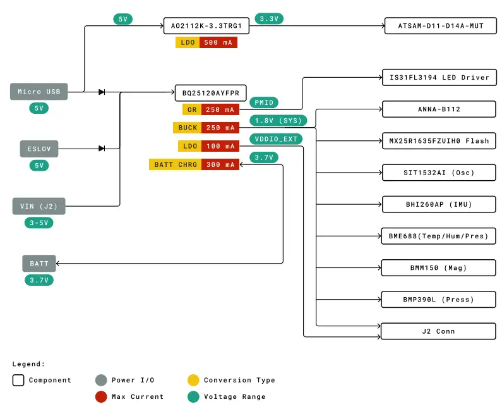Screen dimensions: 502x416
Task: Click the yellow Conversion Type legend circle
Action: coord(193,380)
